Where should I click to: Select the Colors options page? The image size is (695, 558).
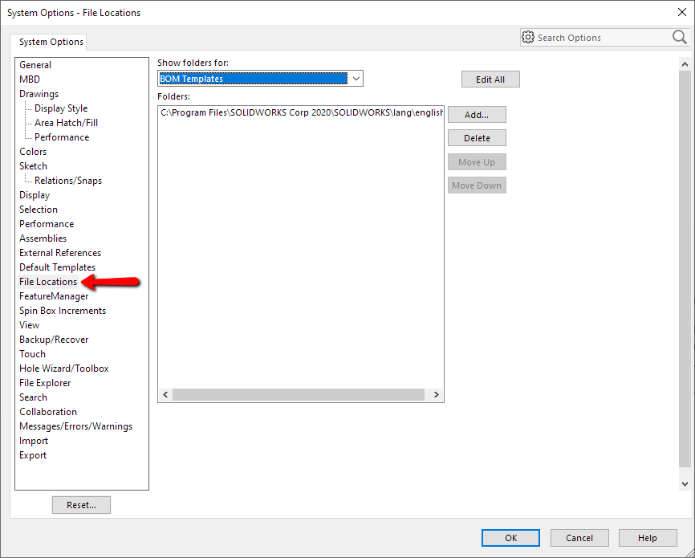[33, 152]
